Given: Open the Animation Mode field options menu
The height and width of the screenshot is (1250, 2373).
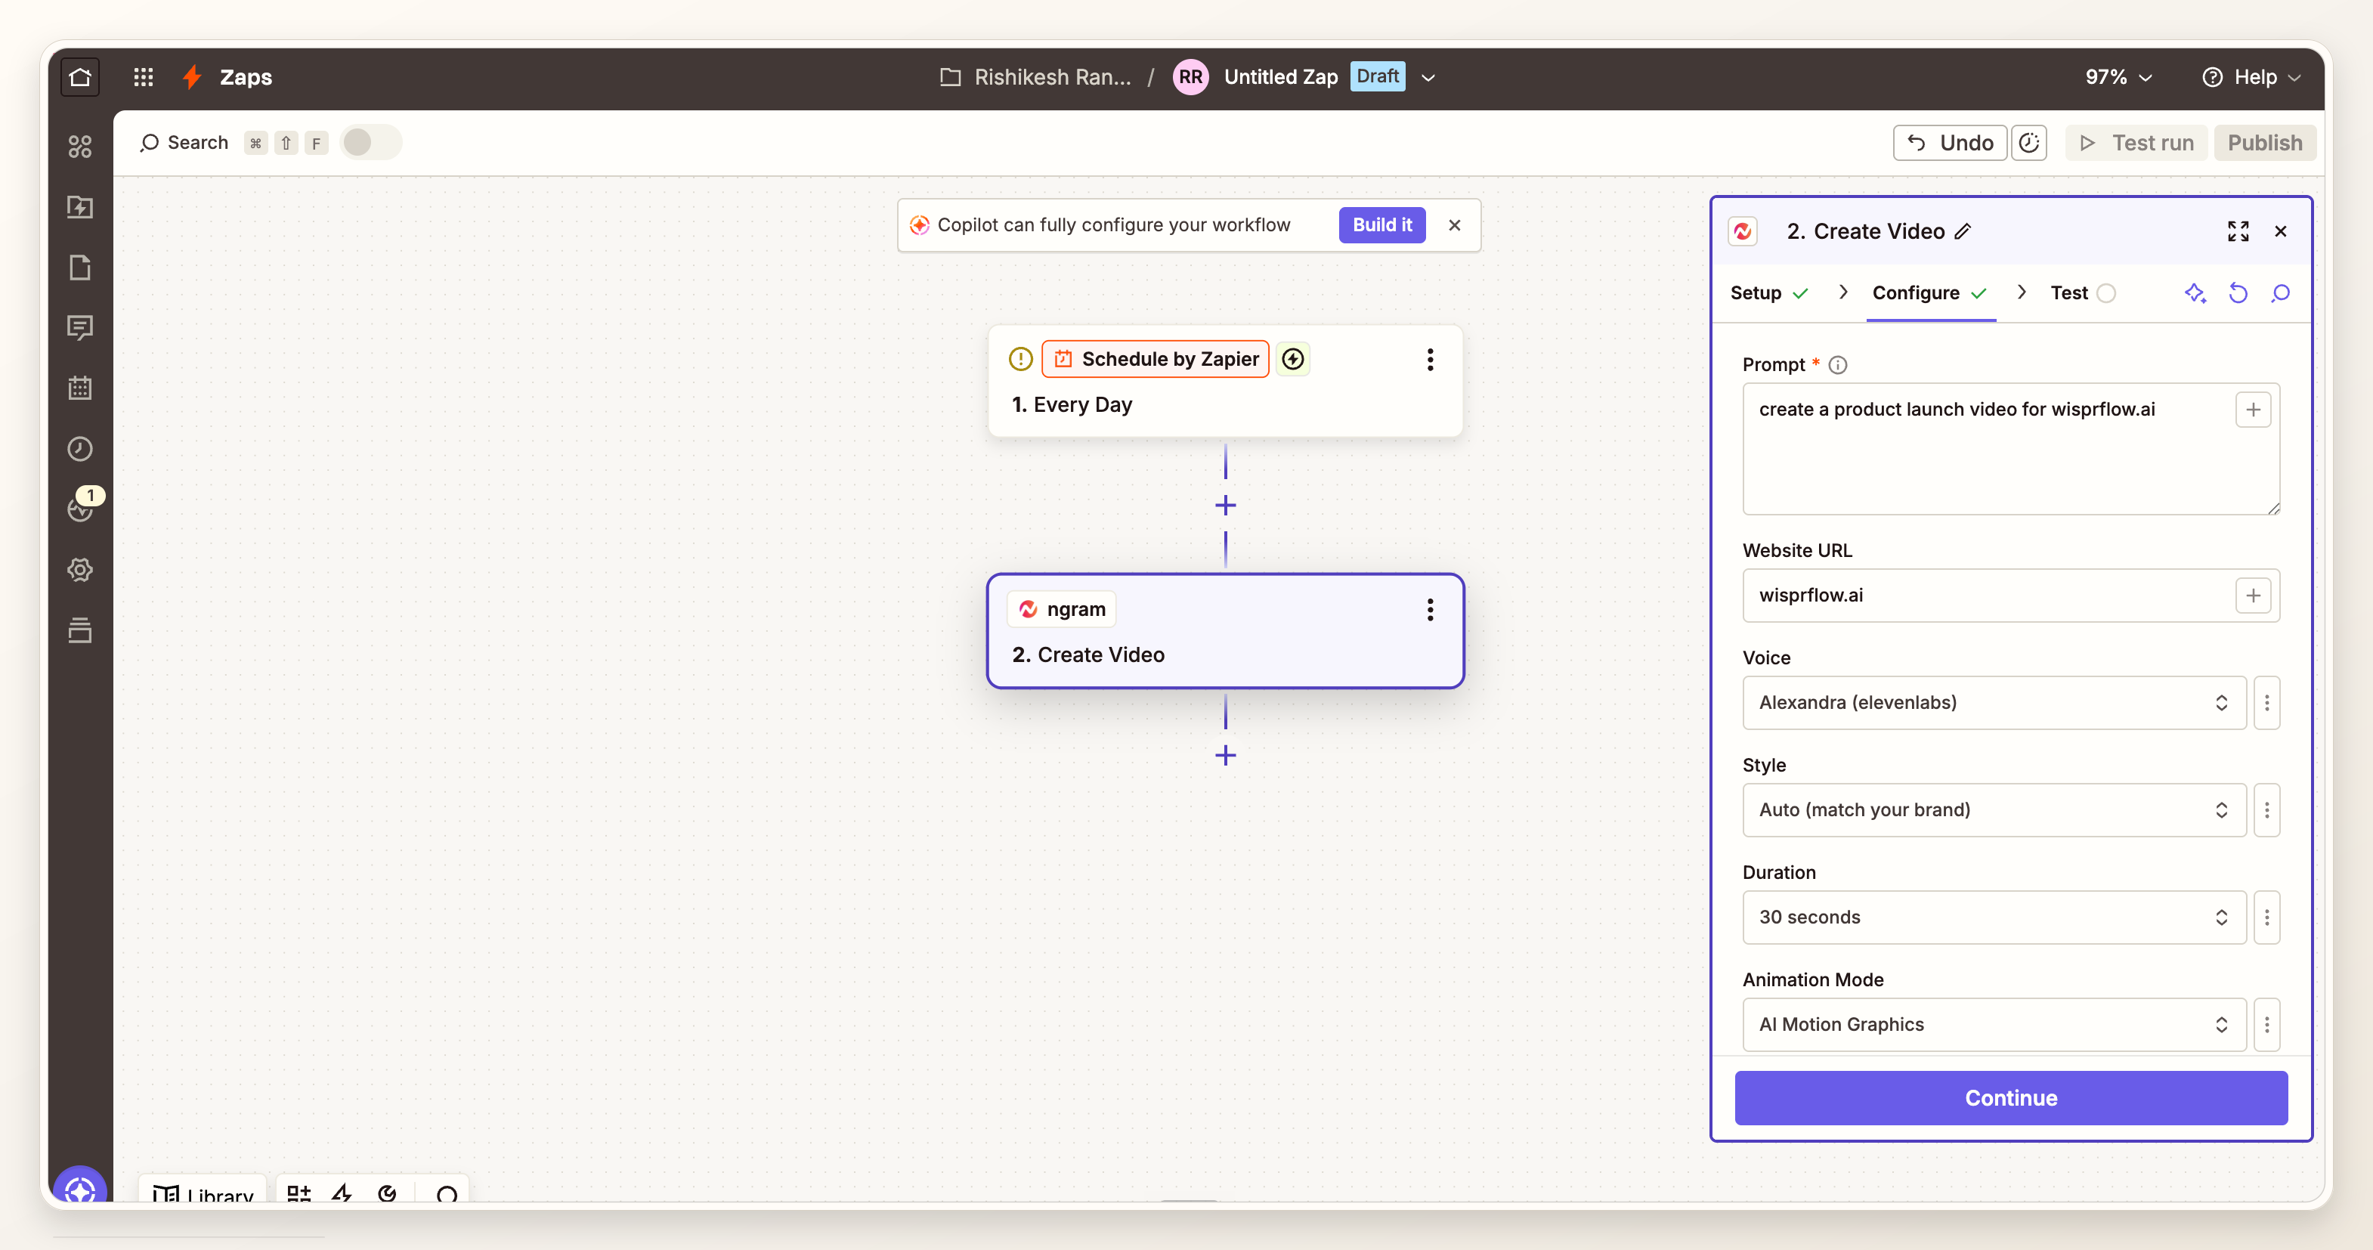Looking at the screenshot, I should click(x=2266, y=1024).
